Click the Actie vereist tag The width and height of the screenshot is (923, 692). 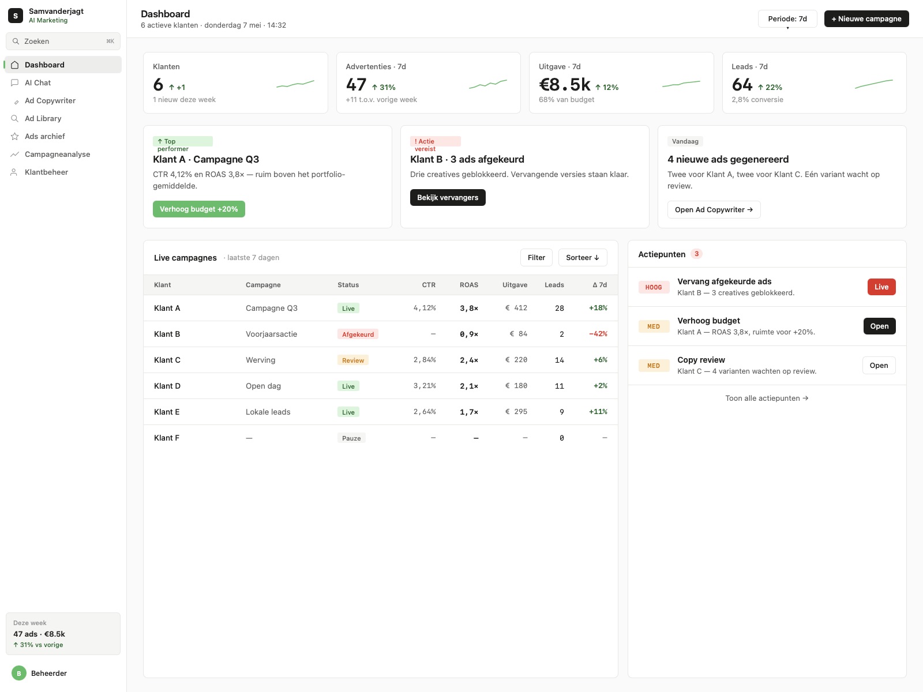[x=436, y=141]
